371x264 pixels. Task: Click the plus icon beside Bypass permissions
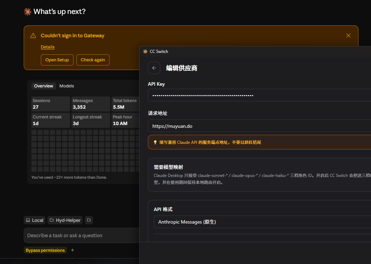[x=73, y=250]
